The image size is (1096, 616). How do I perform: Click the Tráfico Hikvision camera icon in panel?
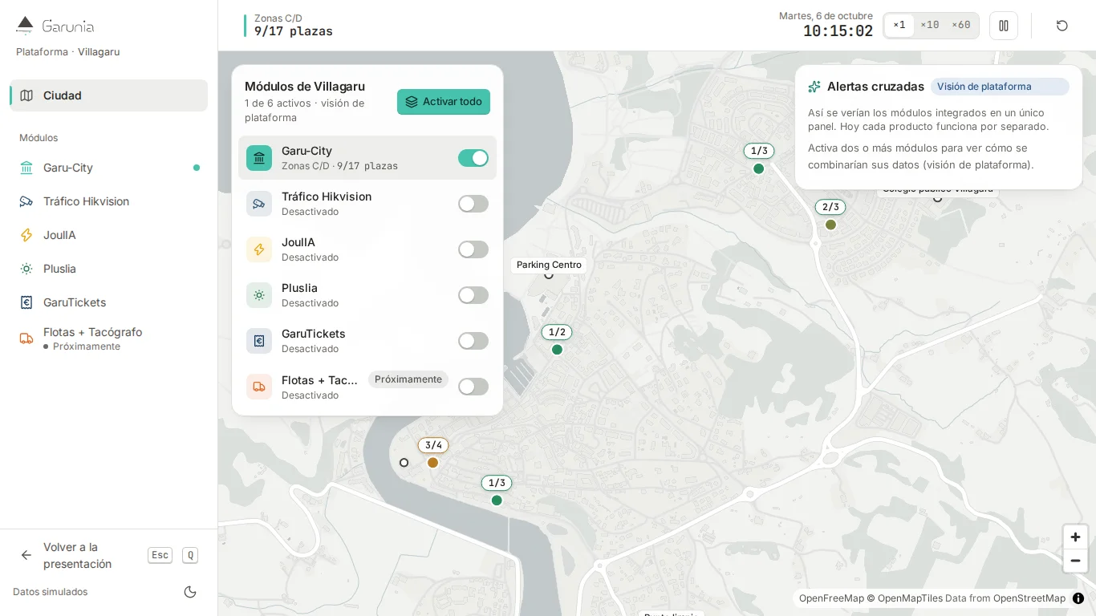click(259, 204)
